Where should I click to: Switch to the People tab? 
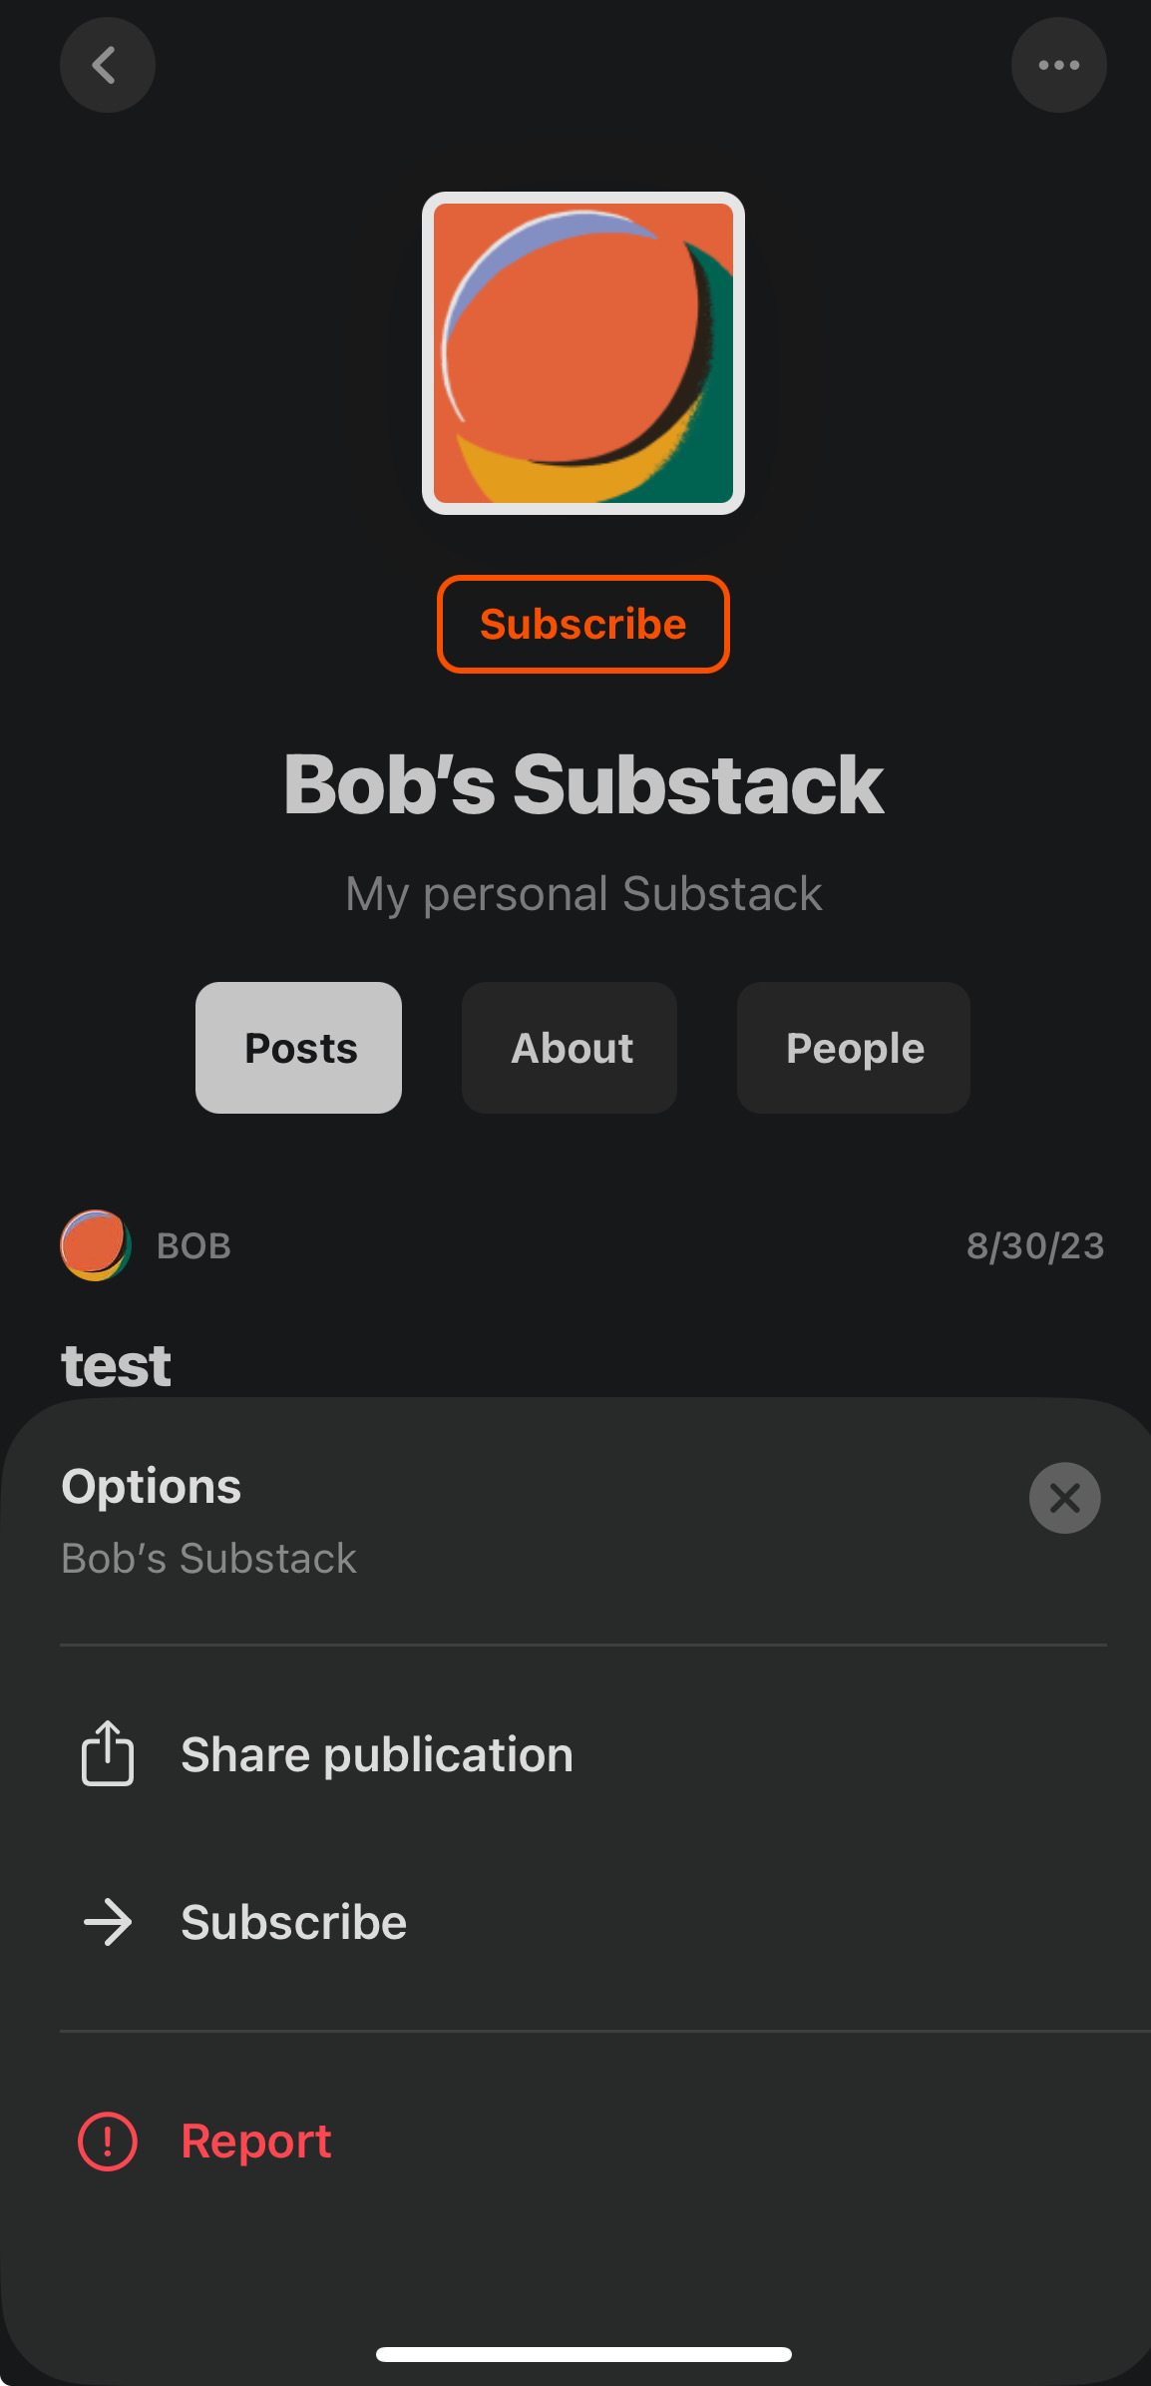[854, 1048]
